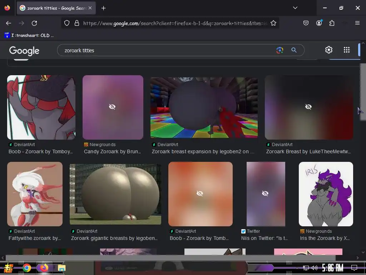Click the horizontal scrollbar thumb

[170, 258]
